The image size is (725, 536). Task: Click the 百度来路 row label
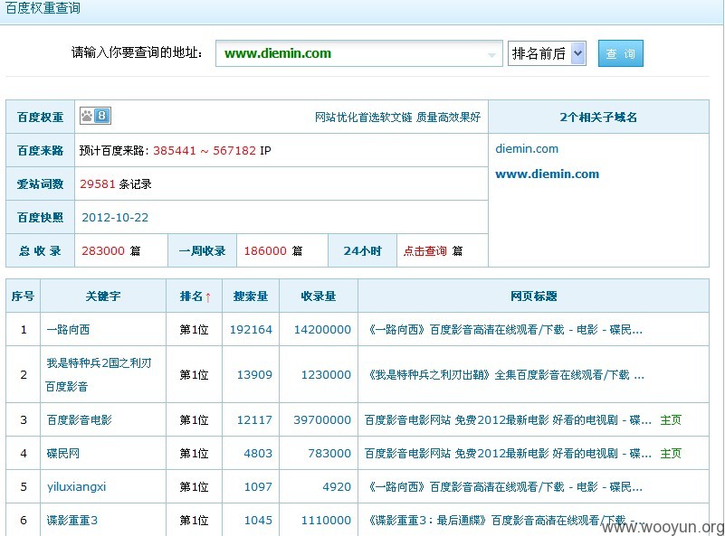[x=40, y=151]
